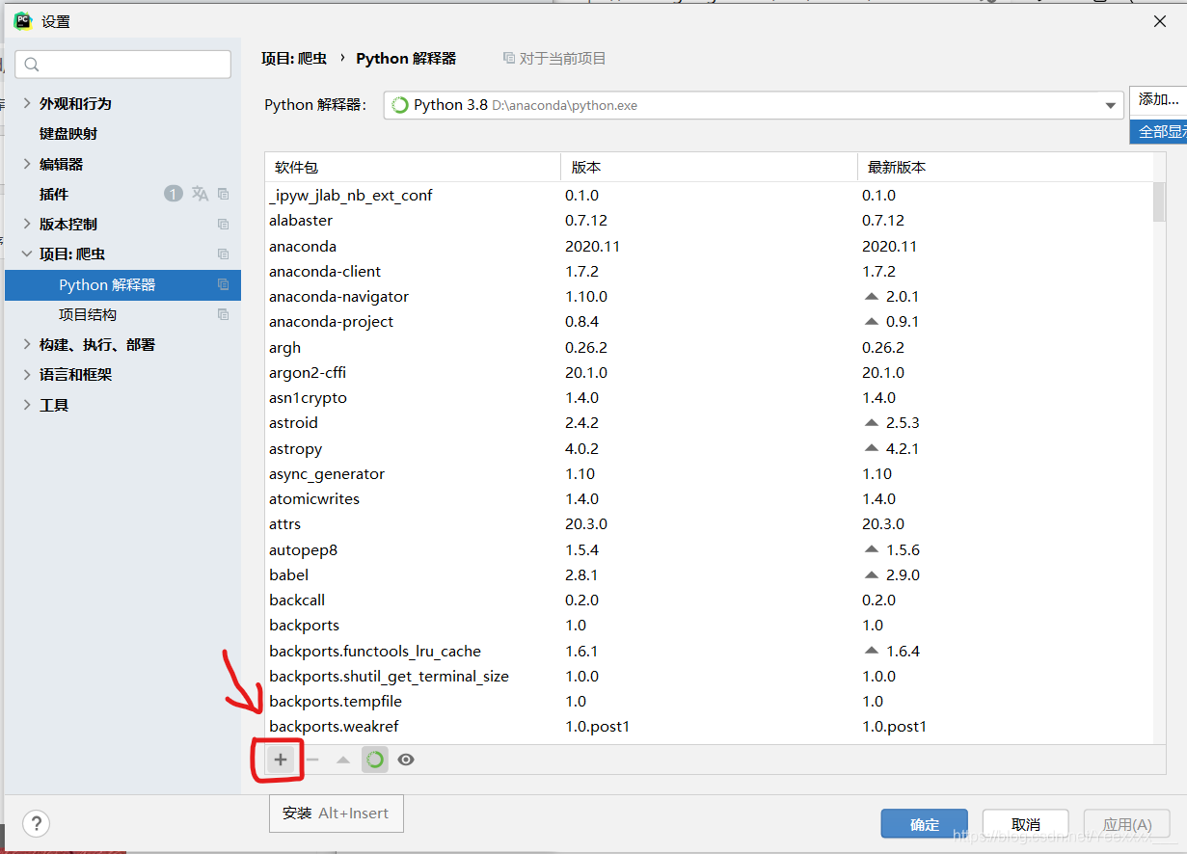Image resolution: width=1187 pixels, height=854 pixels.
Task: Click the 取消 button
Action: (x=1026, y=824)
